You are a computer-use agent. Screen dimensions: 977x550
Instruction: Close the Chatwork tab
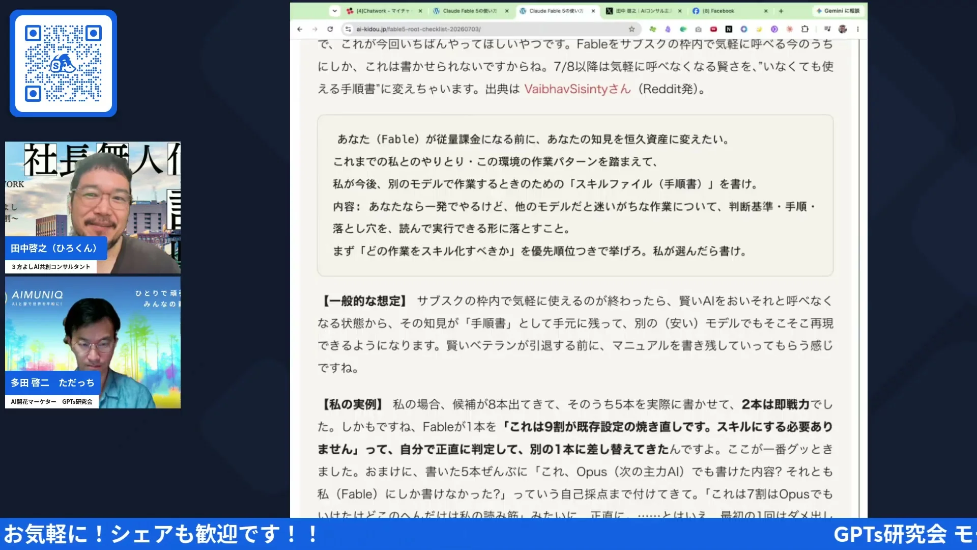420,11
